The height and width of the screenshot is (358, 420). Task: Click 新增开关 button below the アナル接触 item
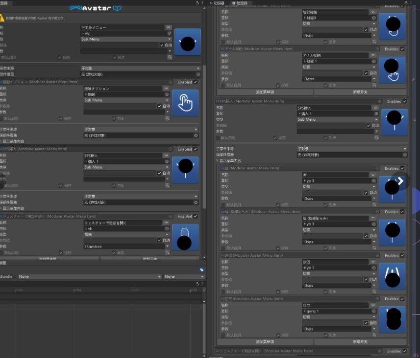pos(360,92)
